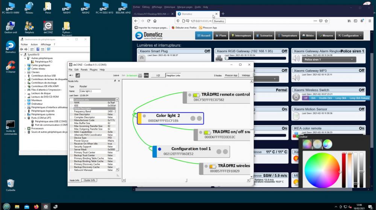The width and height of the screenshot is (376, 210).
Task: Expand Moniteurs node in Device Manager
Action: click(25, 100)
